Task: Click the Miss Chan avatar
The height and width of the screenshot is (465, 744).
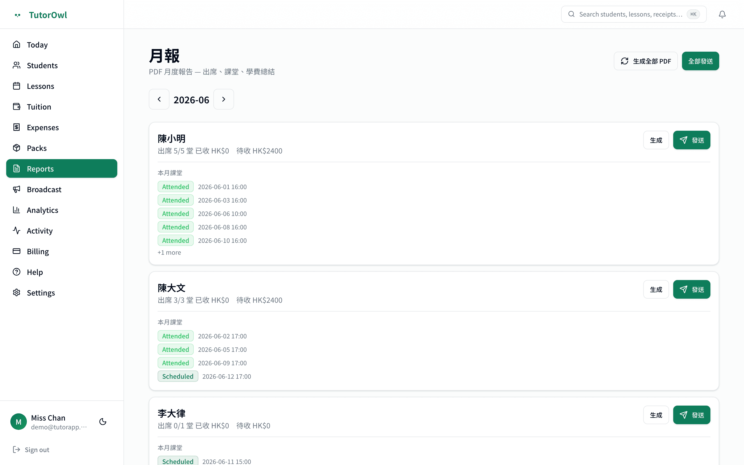Action: (18, 422)
